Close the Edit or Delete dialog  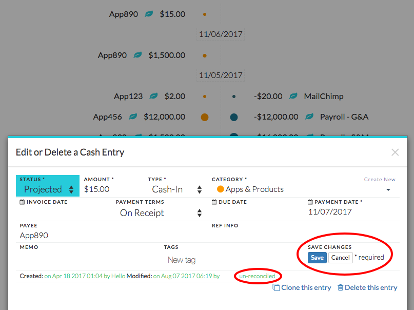tap(395, 152)
